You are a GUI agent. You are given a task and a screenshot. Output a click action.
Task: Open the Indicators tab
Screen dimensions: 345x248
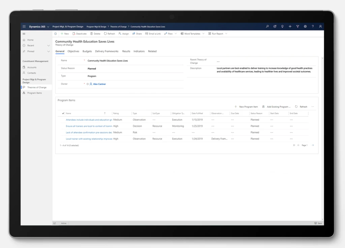(x=139, y=51)
